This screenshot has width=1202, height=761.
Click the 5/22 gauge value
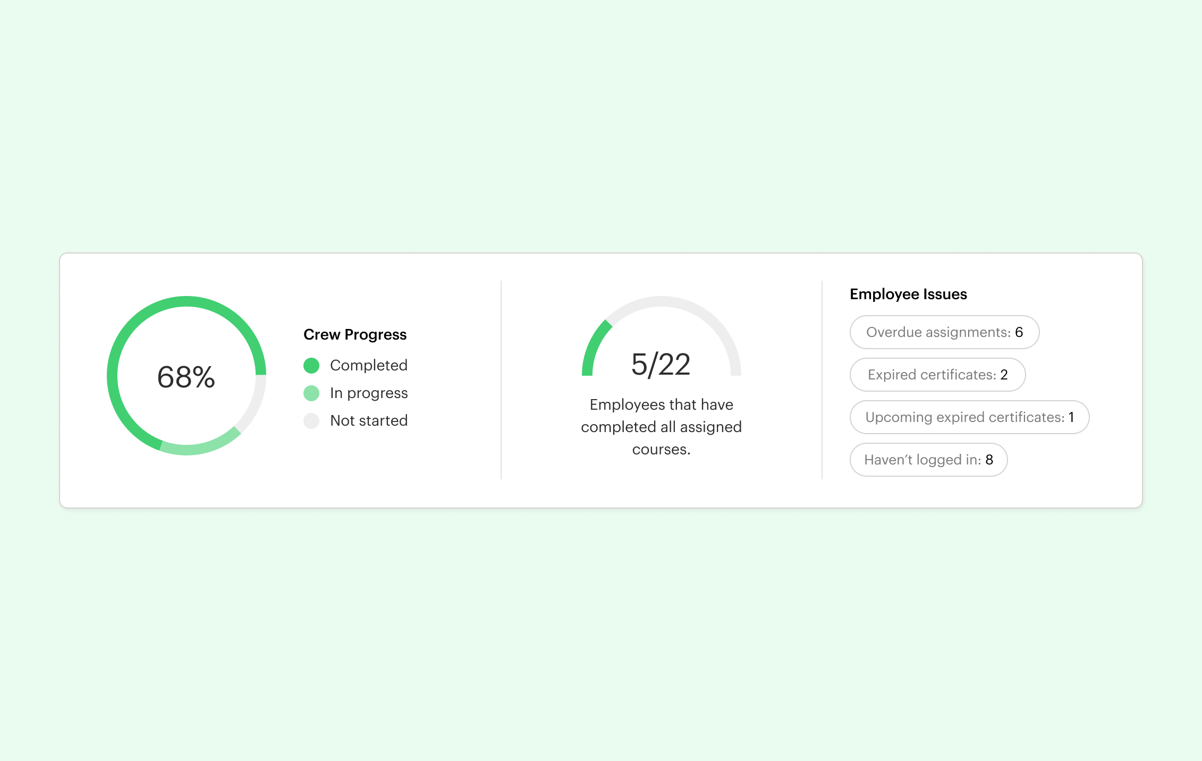[661, 365]
